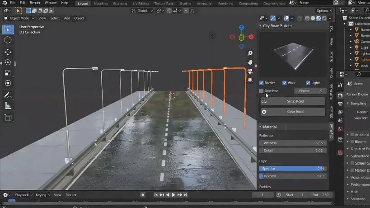The image size is (370, 208).
Task: Select the Select Box tool
Action: click(x=8, y=30)
